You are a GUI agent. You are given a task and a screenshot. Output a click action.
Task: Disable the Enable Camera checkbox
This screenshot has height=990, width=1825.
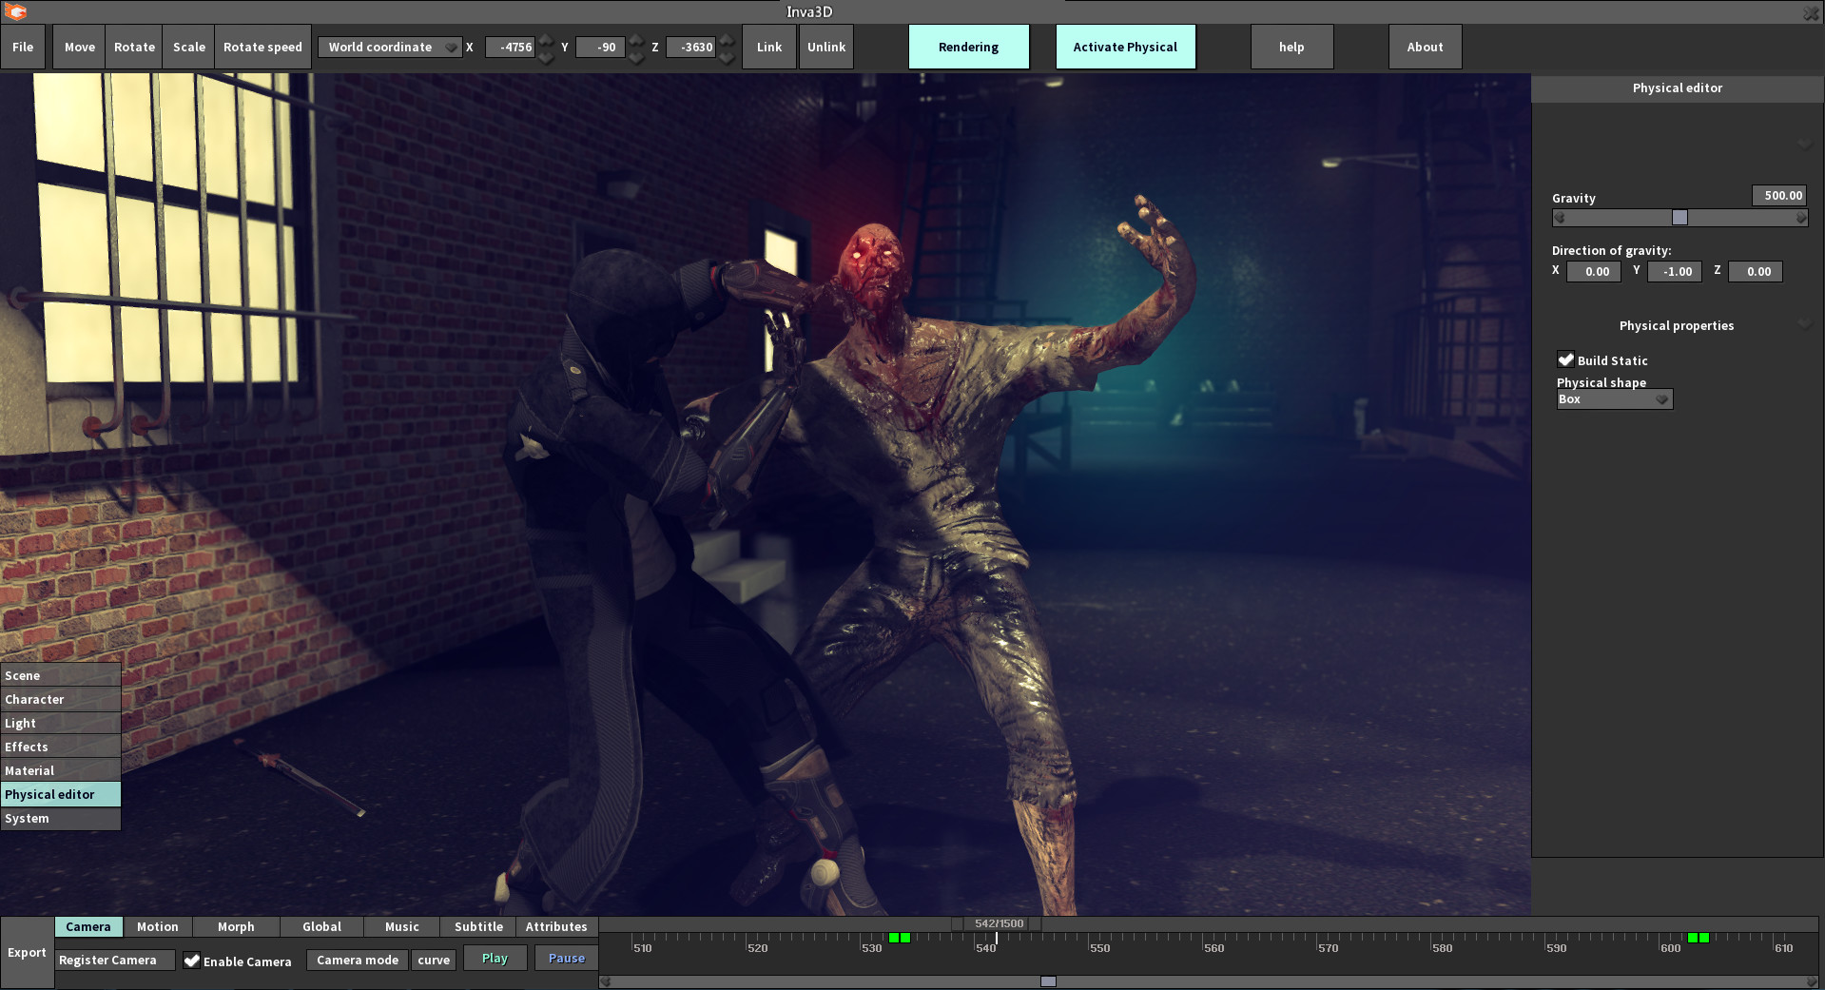(193, 961)
